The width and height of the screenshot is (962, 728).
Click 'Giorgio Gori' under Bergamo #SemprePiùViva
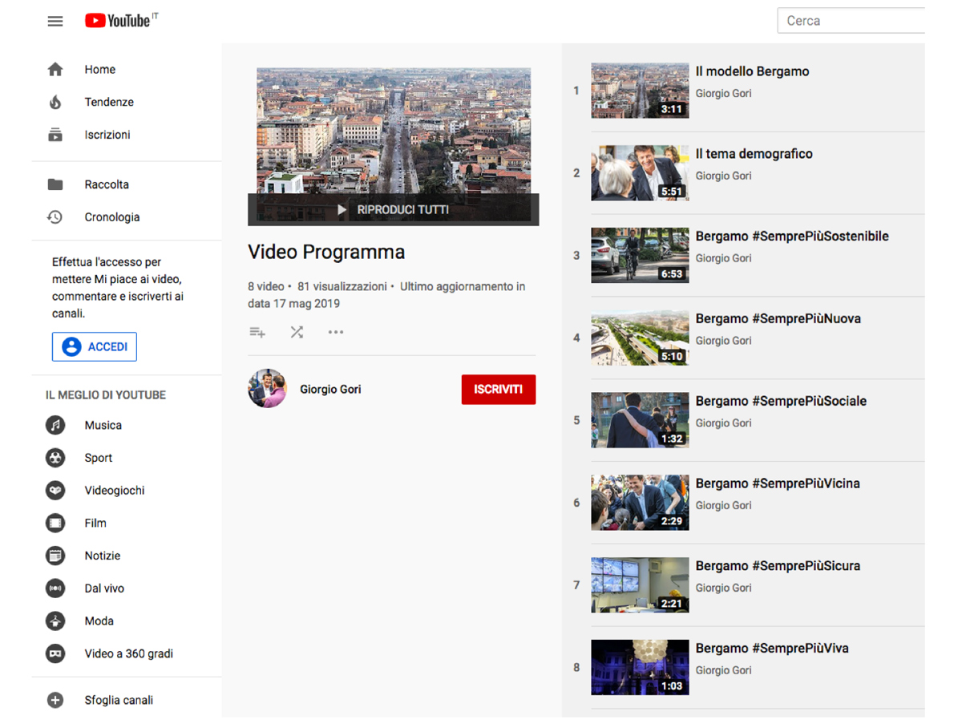(724, 670)
